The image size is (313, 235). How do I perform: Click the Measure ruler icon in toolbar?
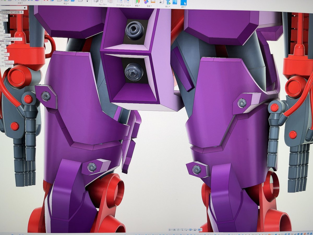tap(153, 2)
